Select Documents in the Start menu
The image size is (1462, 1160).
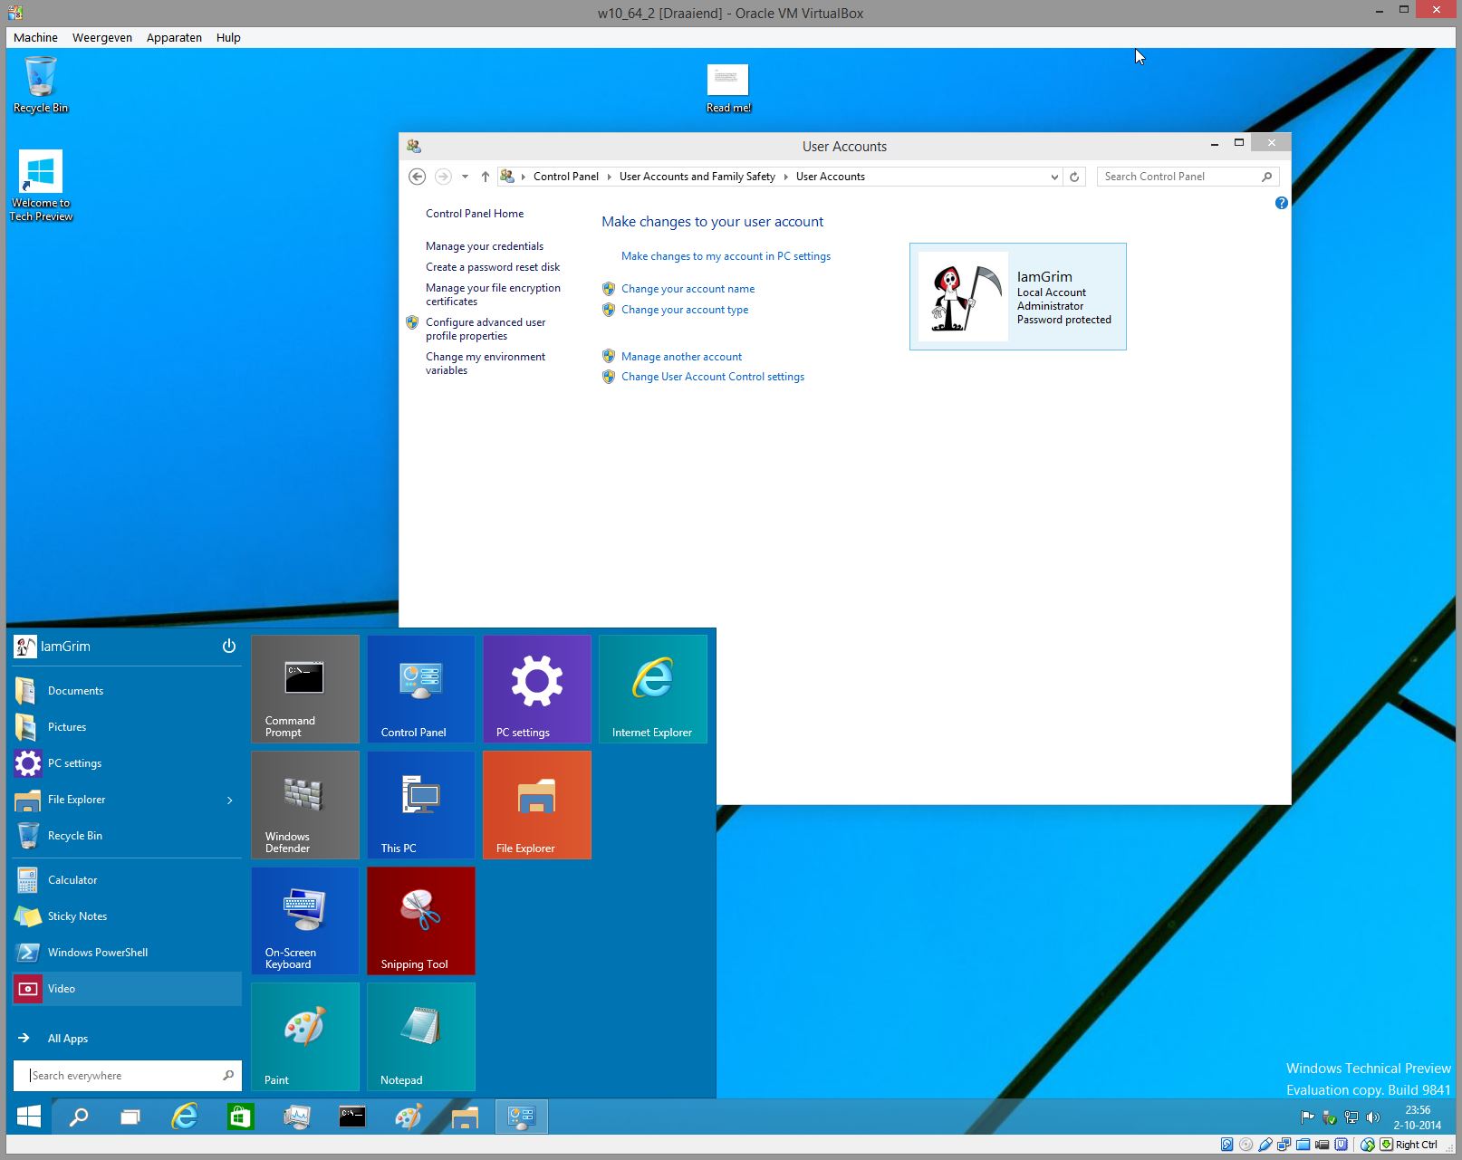[x=127, y=690]
